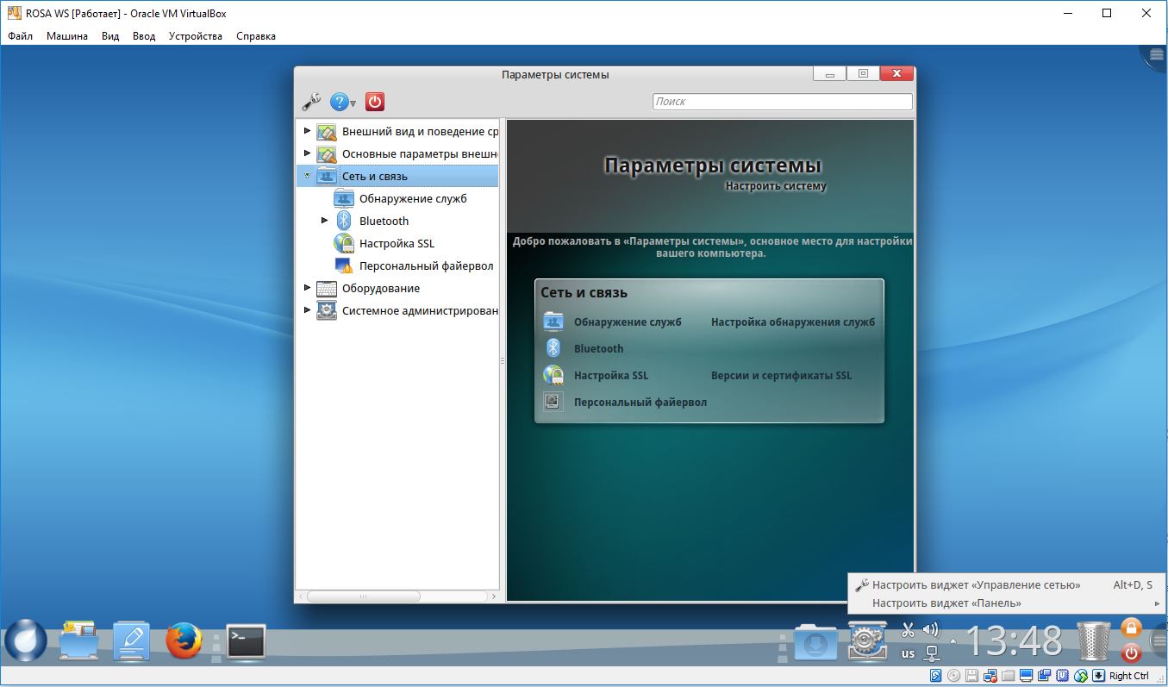Launch the text editor pencil icon on the panel
Image resolution: width=1168 pixels, height=687 pixels.
(132, 640)
